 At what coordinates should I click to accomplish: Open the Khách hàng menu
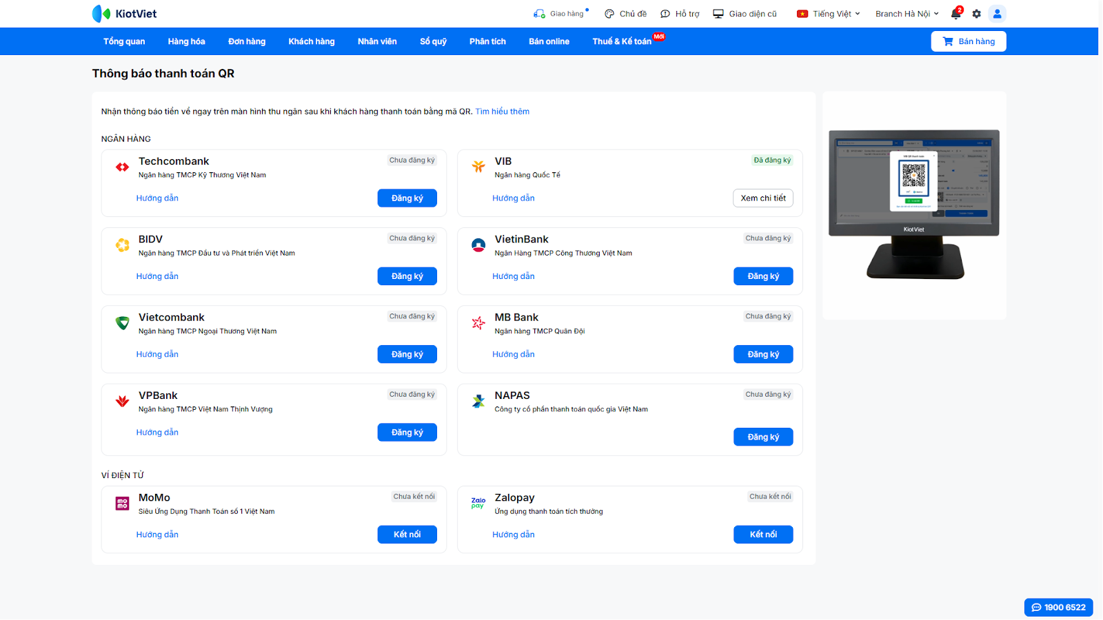[x=312, y=41]
